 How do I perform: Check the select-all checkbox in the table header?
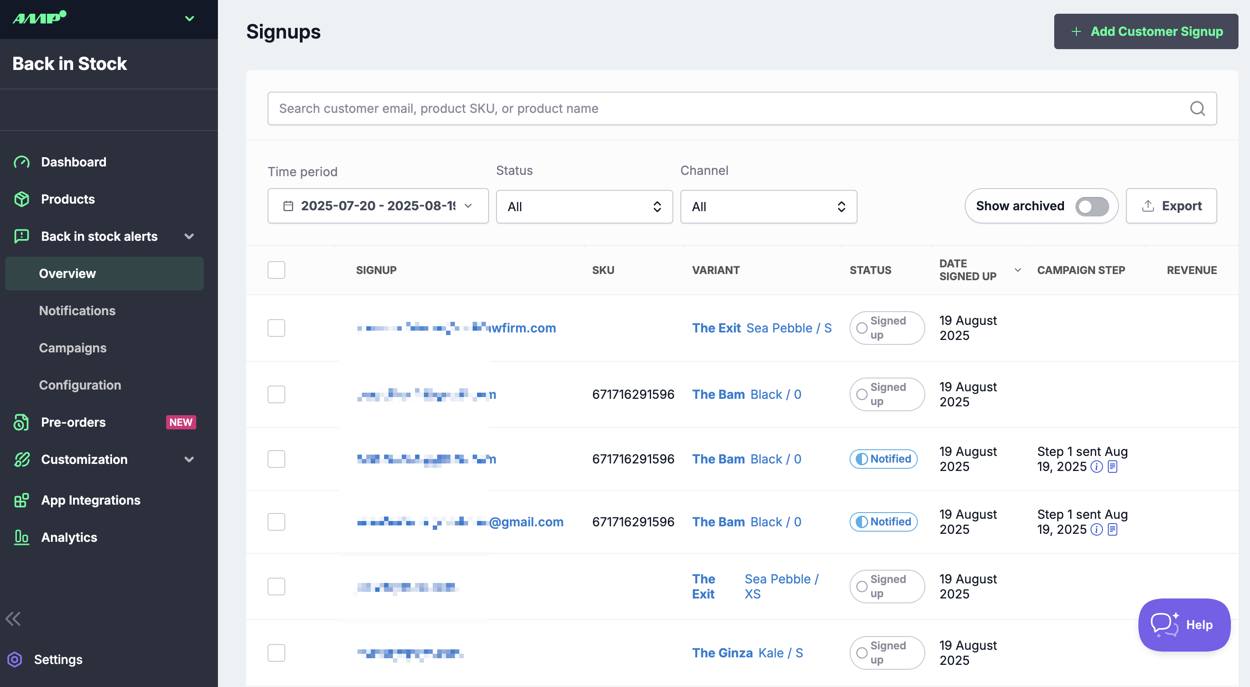[276, 270]
